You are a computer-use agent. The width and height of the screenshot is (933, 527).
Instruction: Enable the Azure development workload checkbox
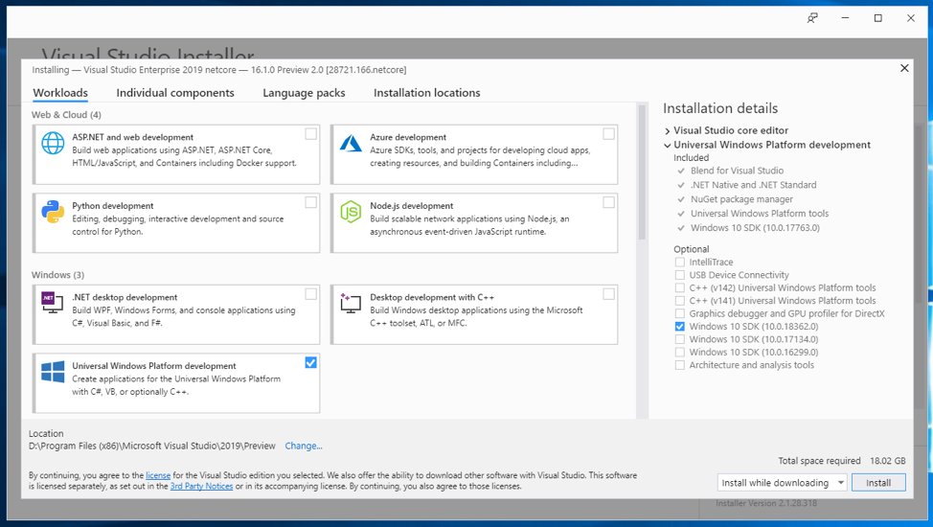click(x=608, y=134)
